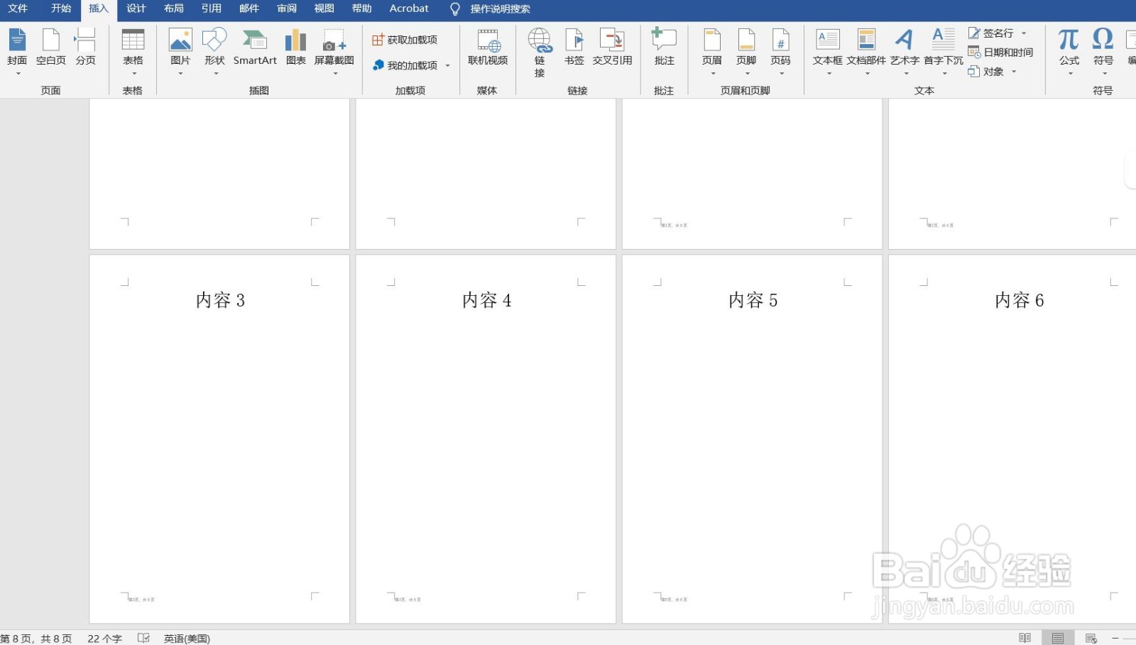1136x645 pixels.
Task: Switch to the Home (开始) tab
Action: tap(61, 9)
